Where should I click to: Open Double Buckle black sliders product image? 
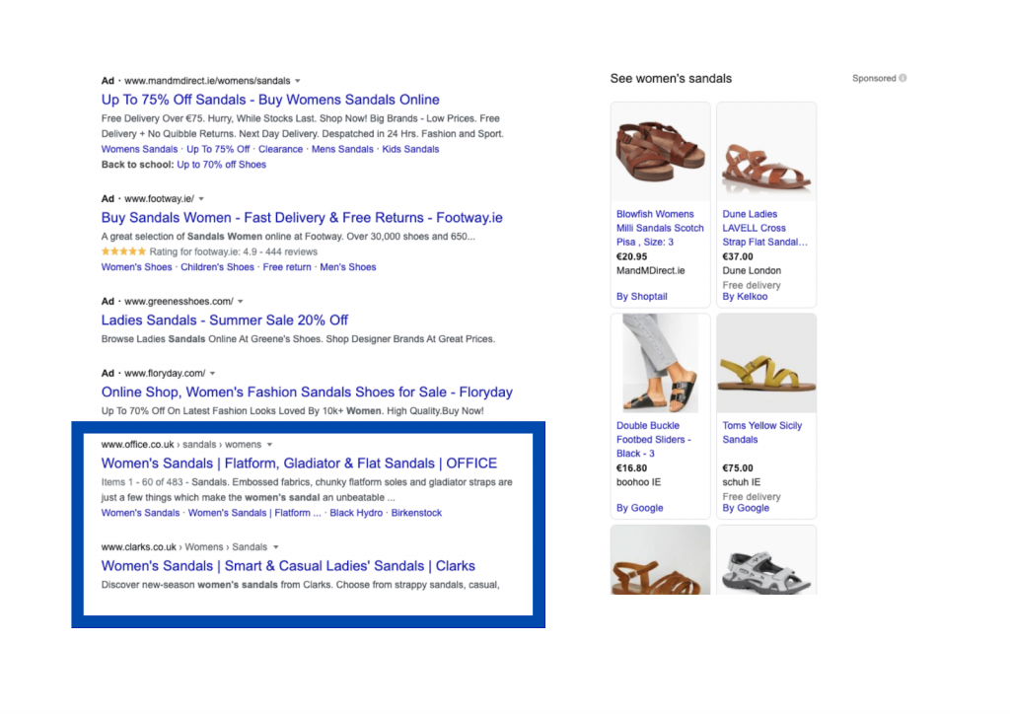point(660,363)
